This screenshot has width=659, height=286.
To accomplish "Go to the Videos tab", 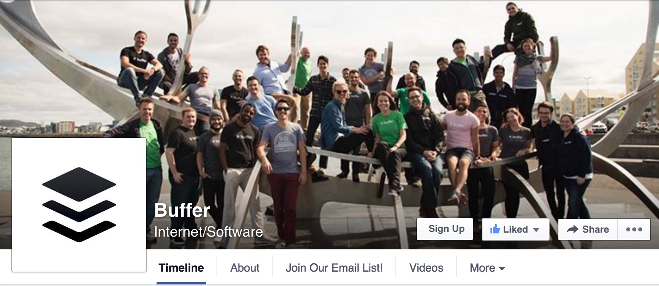I will [426, 268].
